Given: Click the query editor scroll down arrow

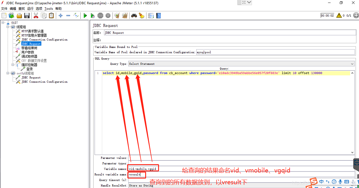Looking at the screenshot, I should click(x=352, y=153).
